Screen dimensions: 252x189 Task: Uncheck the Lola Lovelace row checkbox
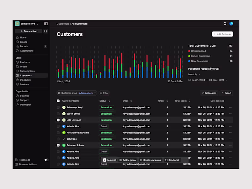[58, 120]
